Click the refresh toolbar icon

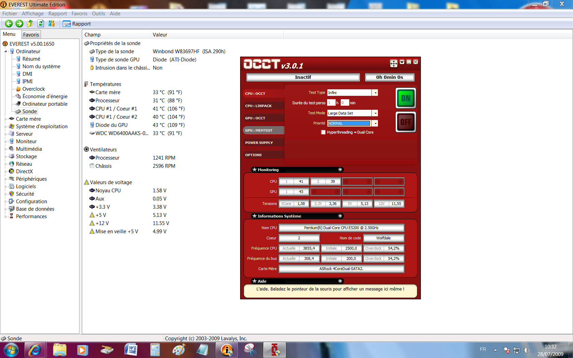coord(41,24)
